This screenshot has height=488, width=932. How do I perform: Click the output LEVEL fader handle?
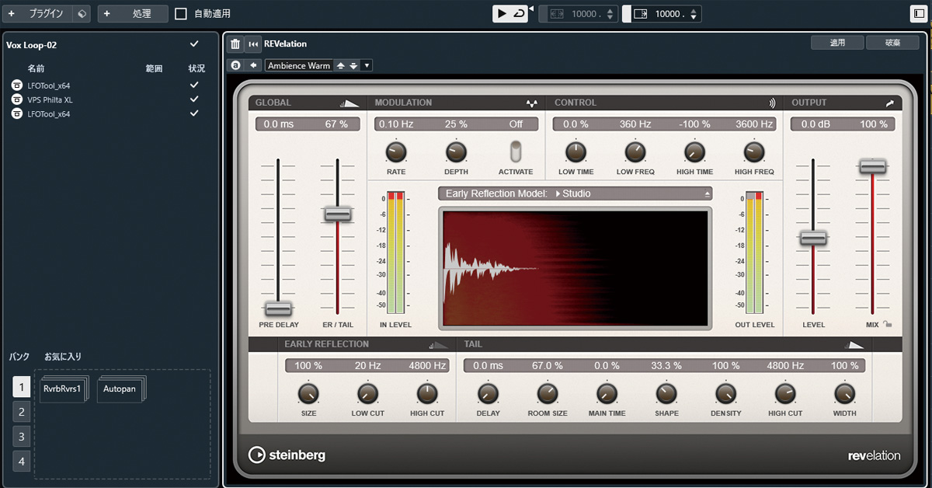(813, 239)
